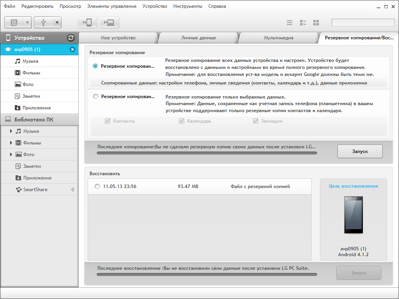The image size is (399, 299).
Task: Disconnect avp0905 device with the X icon
Action: click(72, 49)
